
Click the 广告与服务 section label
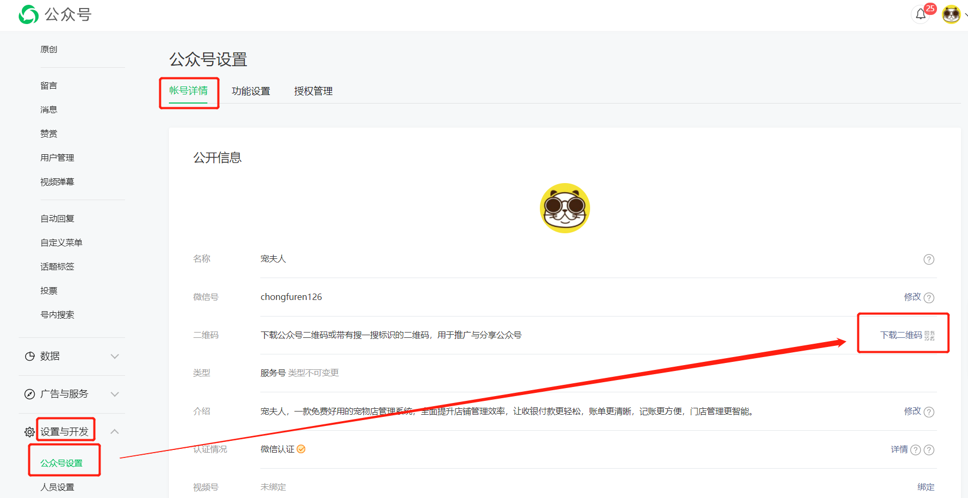[x=64, y=394]
